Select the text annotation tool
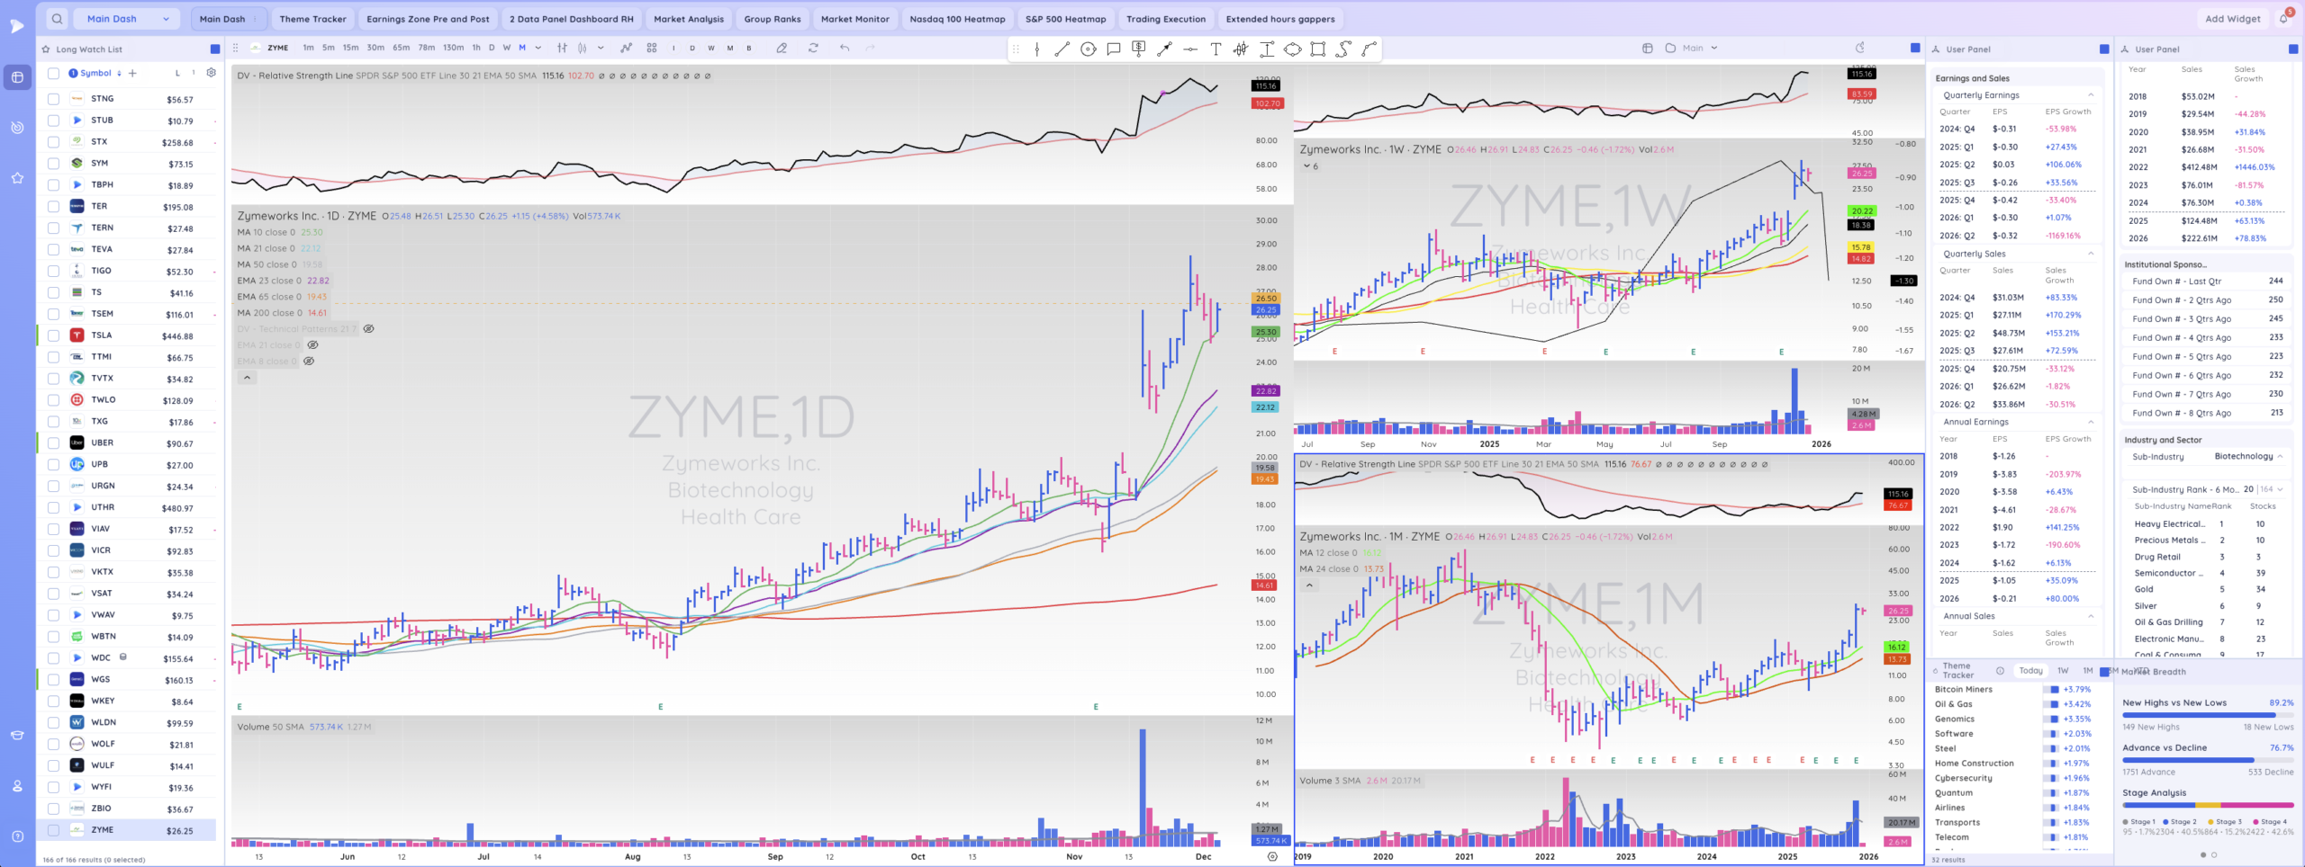2305x867 pixels. (1216, 49)
